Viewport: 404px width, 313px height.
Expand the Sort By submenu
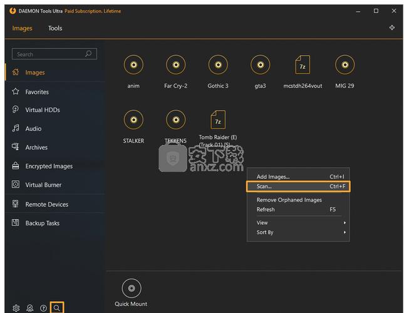tap(298, 232)
